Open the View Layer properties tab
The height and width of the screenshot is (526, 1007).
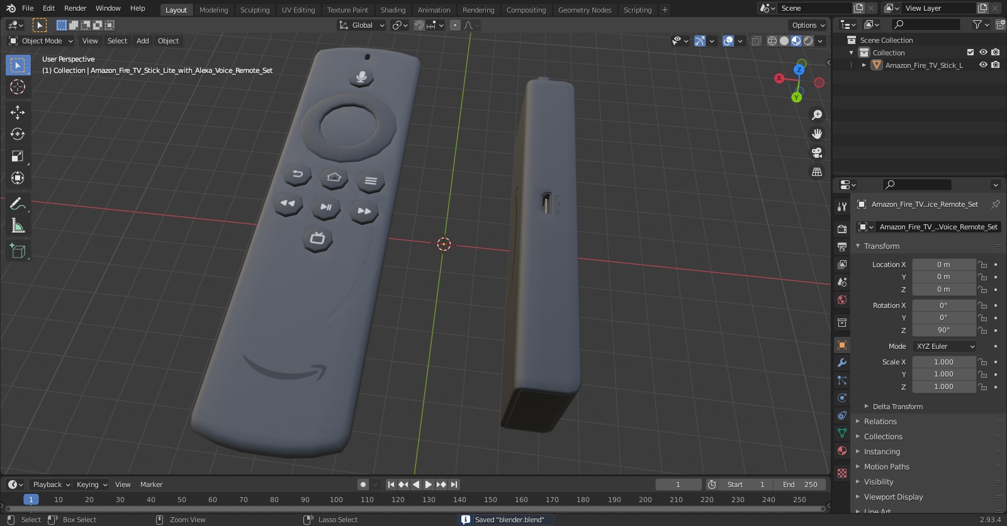click(842, 264)
